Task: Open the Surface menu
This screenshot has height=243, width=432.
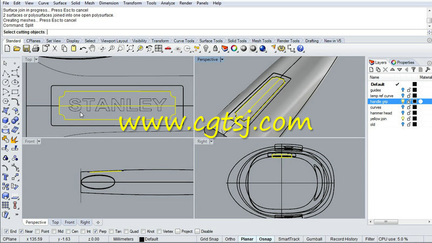Action: (60, 3)
